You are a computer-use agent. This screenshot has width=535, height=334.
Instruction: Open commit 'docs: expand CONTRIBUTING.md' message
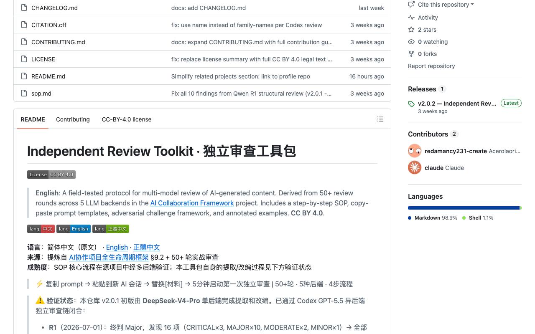pos(252,42)
